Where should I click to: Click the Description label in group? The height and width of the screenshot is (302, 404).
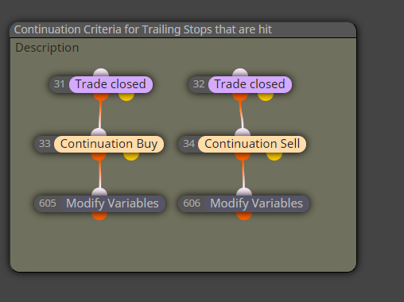point(47,48)
